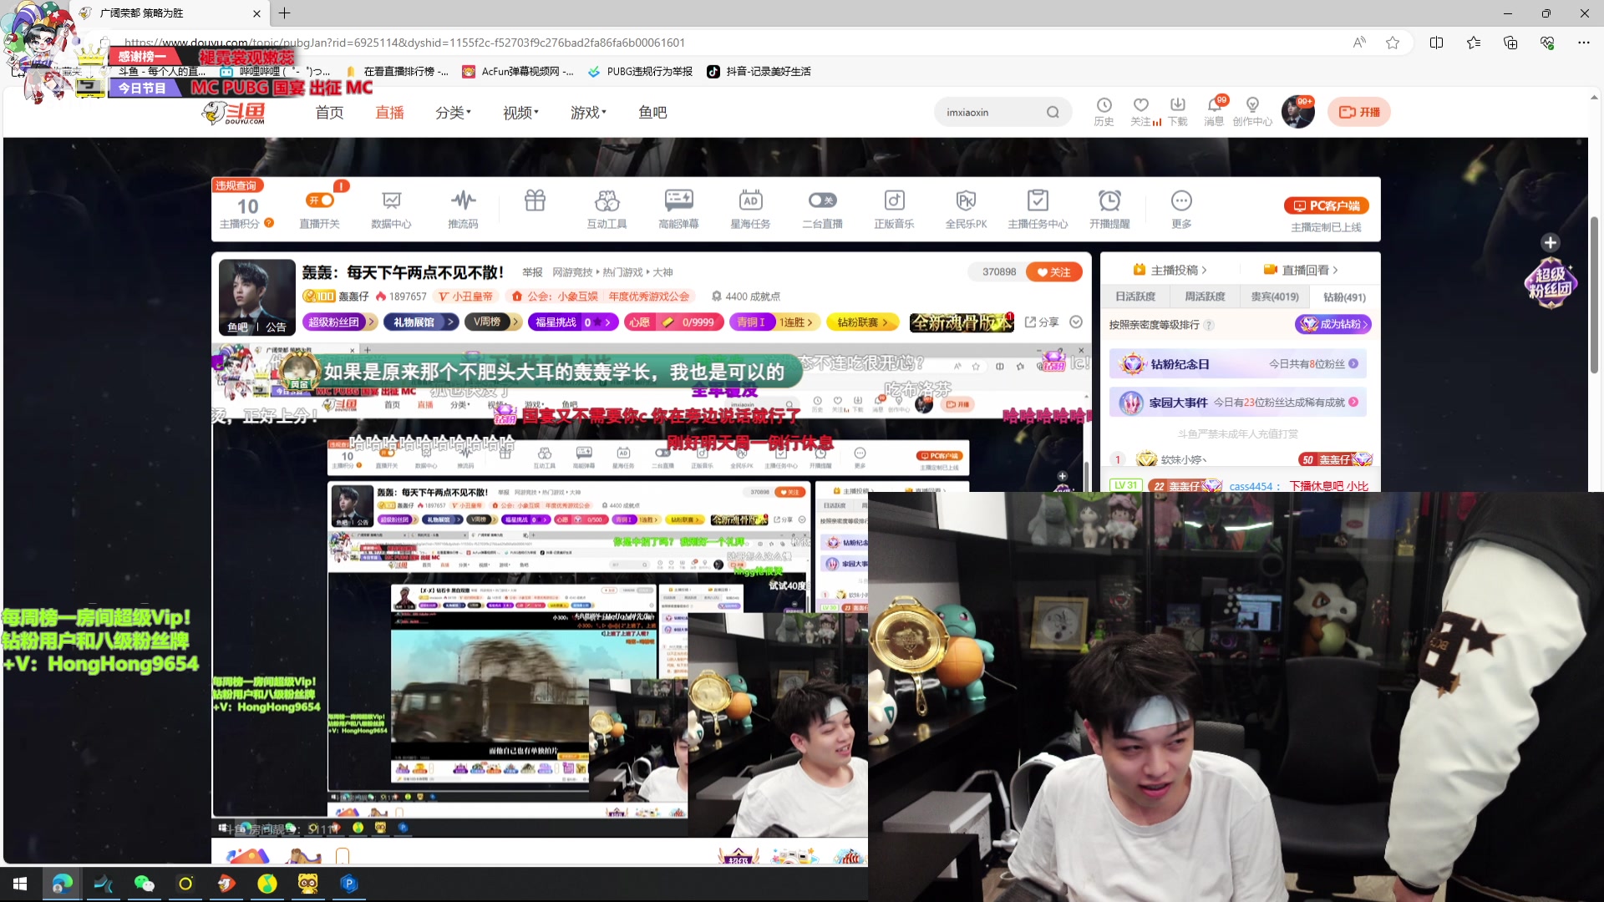Screen dimensions: 1604x902
Task: Open the 星海任务 tasks icon
Action: tap(750, 207)
